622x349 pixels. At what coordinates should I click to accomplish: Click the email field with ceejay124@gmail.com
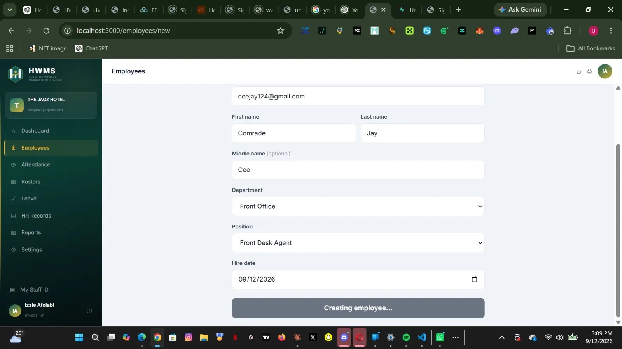358,96
